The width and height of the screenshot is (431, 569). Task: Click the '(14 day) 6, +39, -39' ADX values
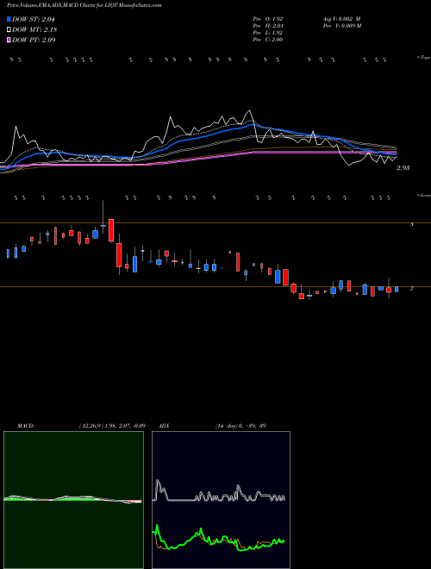coord(240,426)
